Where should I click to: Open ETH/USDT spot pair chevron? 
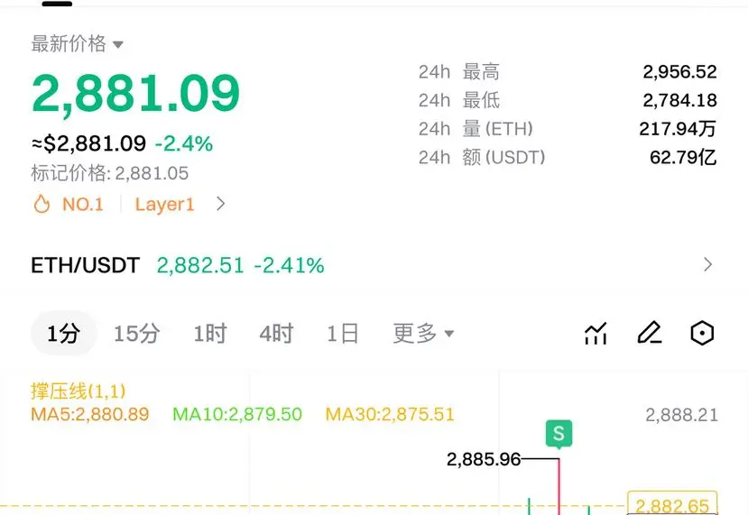point(708,264)
